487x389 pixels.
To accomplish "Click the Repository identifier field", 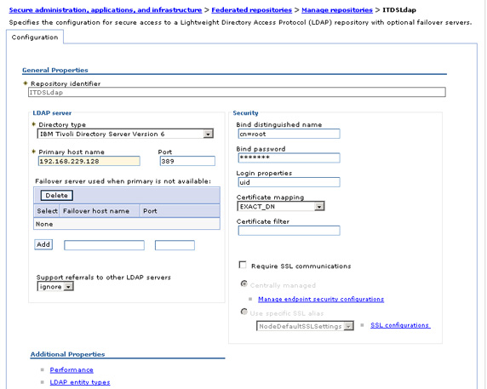I will pyautogui.click(x=237, y=92).
